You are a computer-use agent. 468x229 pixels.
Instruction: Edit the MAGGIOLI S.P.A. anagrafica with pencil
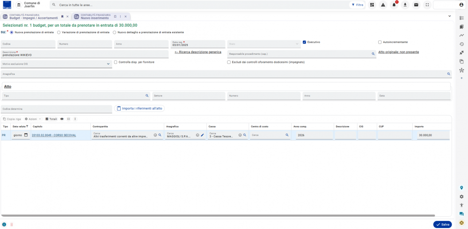(202, 135)
